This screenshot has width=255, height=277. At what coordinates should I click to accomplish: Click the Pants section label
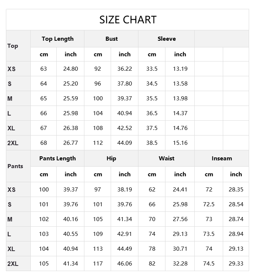15,166
